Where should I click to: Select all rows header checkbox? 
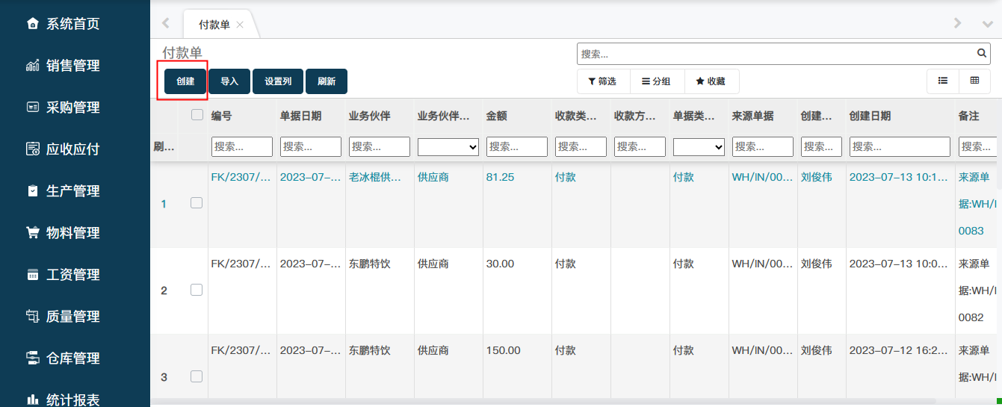197,115
